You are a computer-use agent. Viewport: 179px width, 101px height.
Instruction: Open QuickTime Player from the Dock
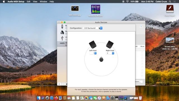coord(125,98)
